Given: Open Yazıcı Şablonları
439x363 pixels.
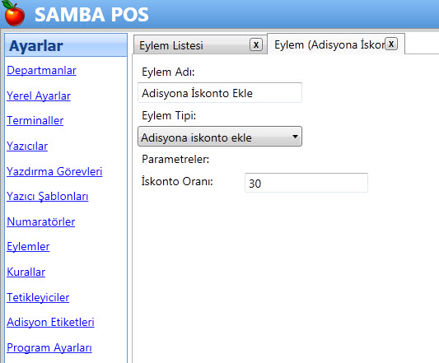Looking at the screenshot, I should (x=48, y=196).
